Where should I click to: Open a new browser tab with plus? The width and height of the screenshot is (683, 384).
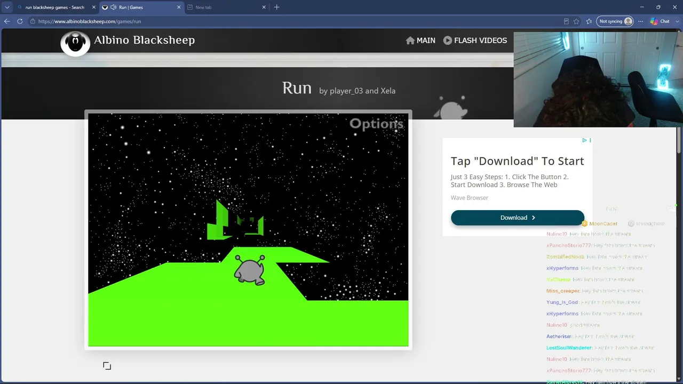click(276, 7)
